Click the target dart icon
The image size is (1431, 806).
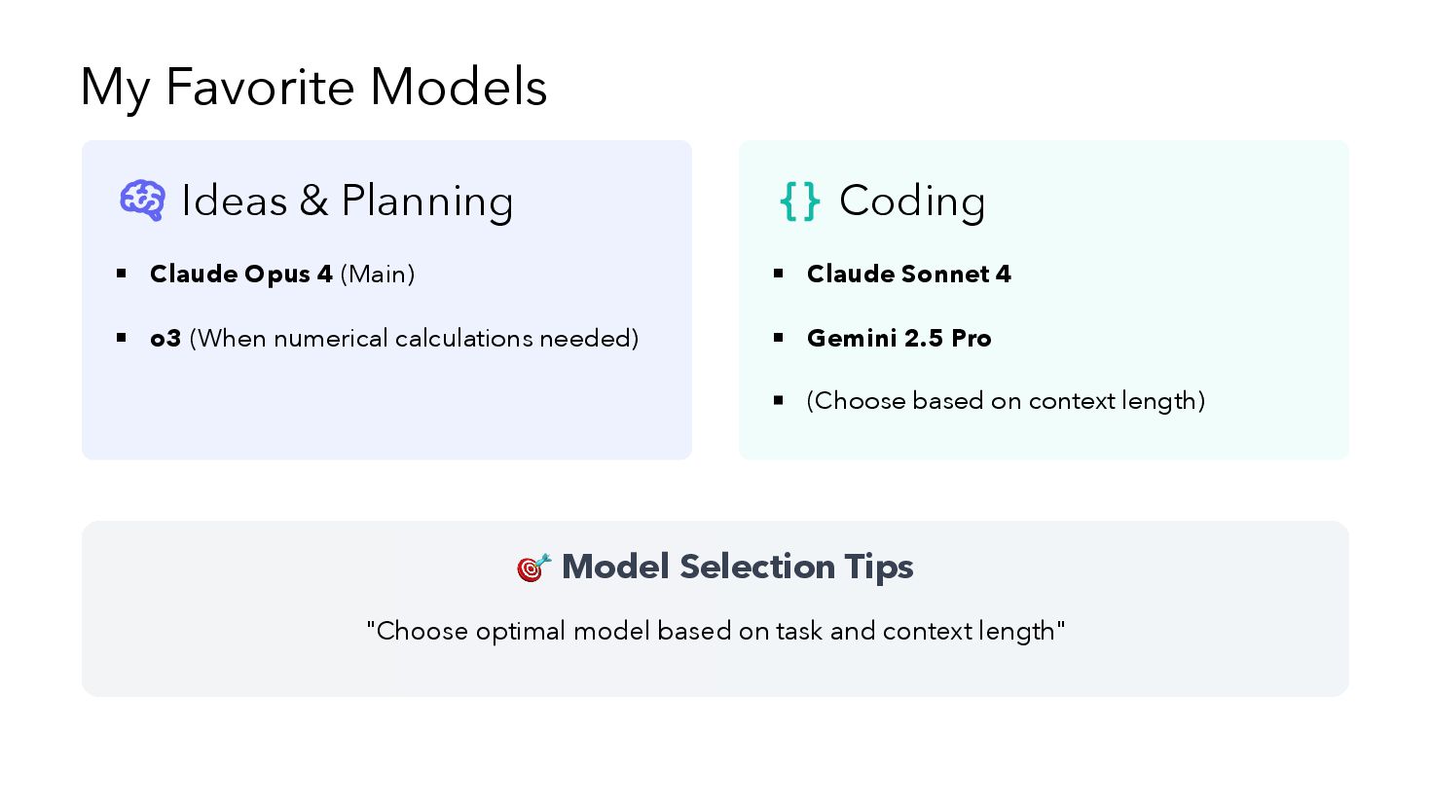pyautogui.click(x=533, y=567)
